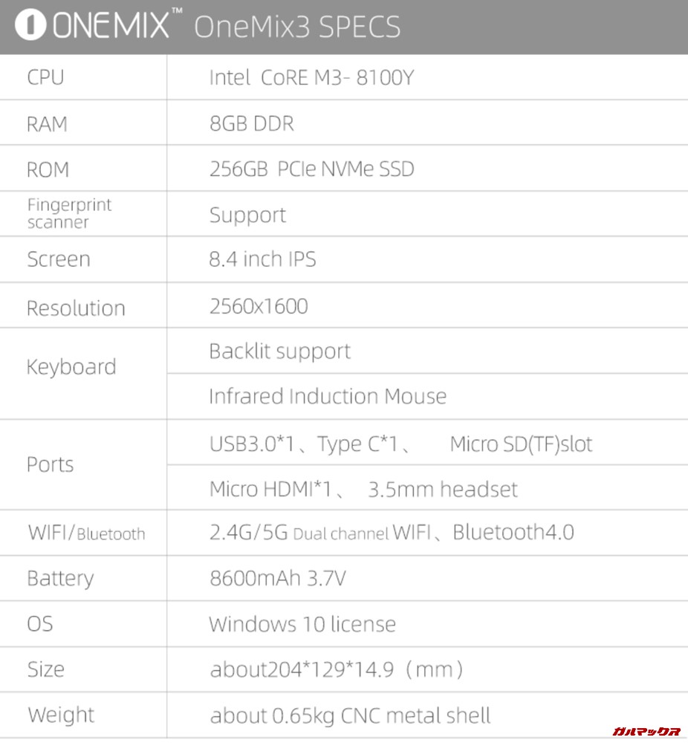Click the 256GB PCIe NVMe SSD text
The height and width of the screenshot is (743, 688).
[x=311, y=169]
